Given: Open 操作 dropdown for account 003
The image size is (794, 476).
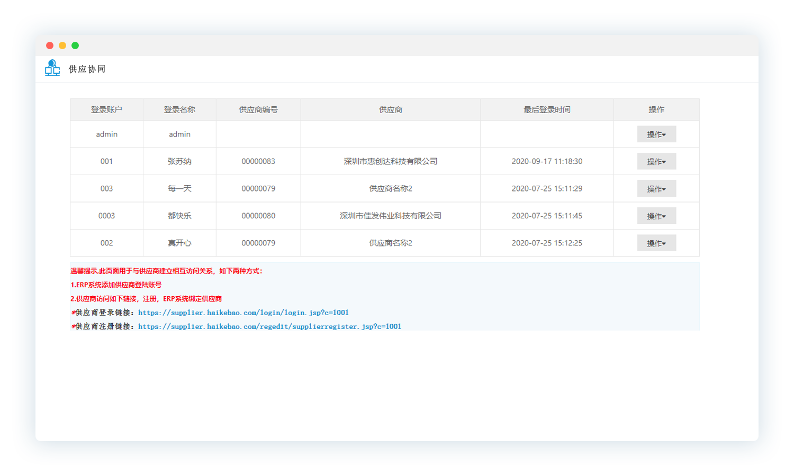Looking at the screenshot, I should pos(656,189).
